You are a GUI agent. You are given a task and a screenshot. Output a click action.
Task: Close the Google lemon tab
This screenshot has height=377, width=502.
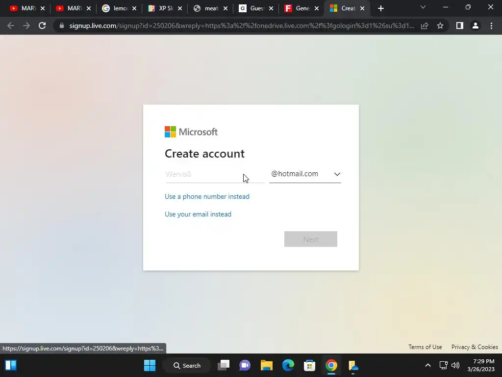[x=134, y=9]
